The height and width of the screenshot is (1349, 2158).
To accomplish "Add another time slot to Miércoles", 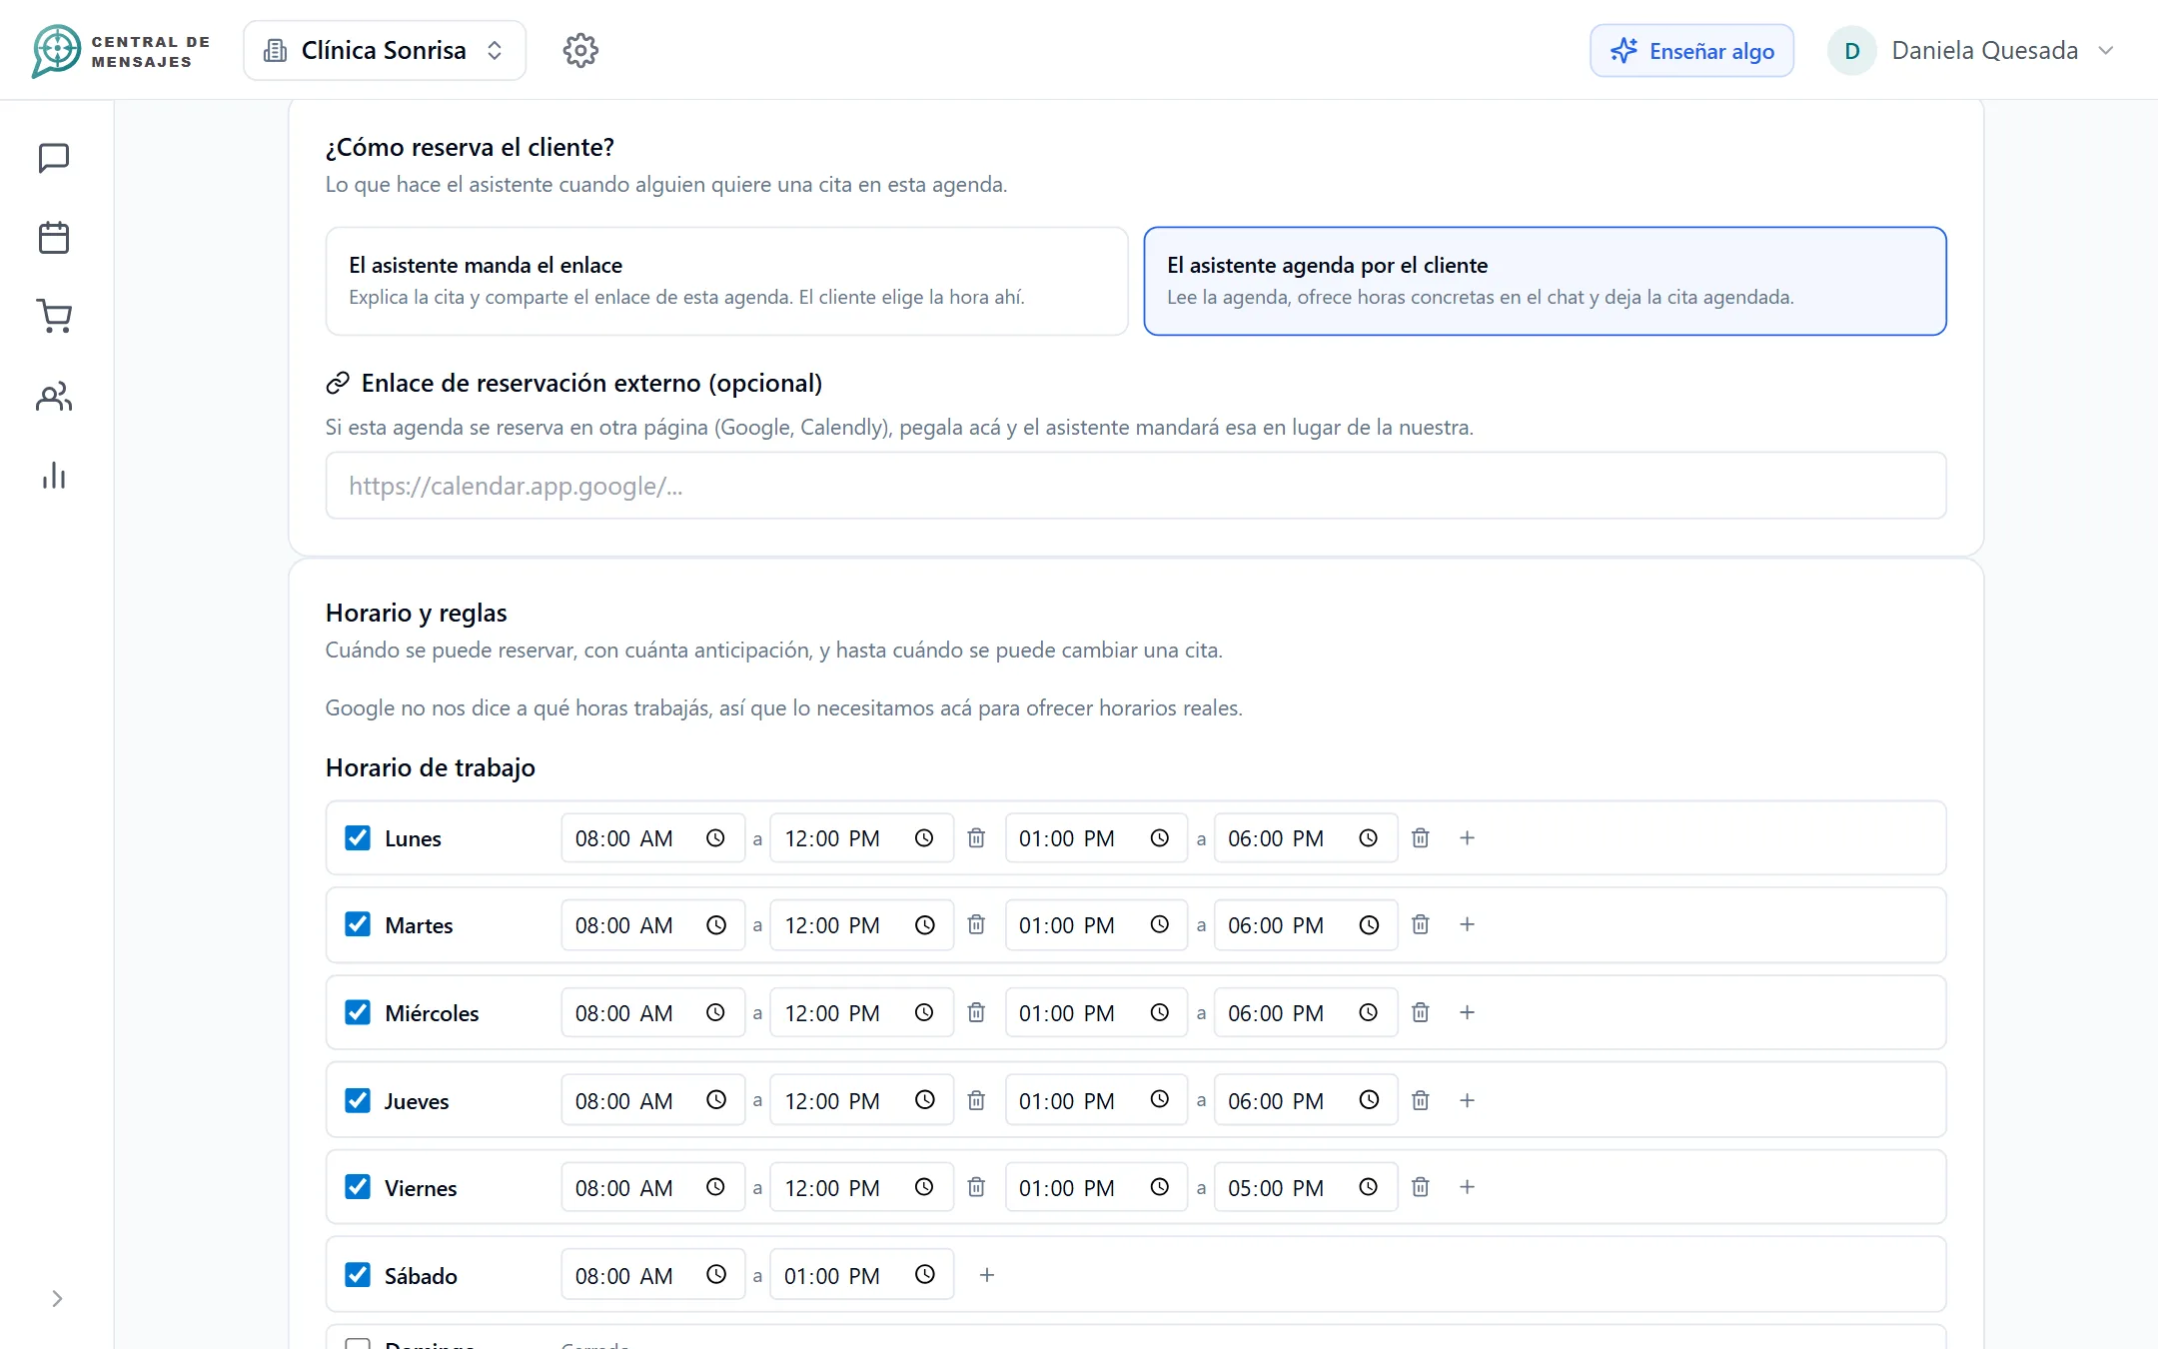I will coord(1467,1012).
